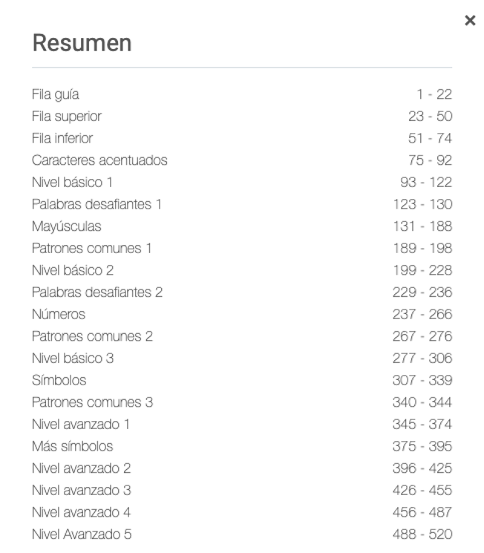Screen dimensions: 484x553
Task: Go to the Números section
Action: point(59,314)
